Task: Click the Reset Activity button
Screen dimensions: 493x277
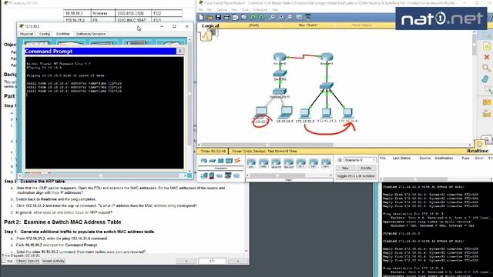Action: point(53,261)
